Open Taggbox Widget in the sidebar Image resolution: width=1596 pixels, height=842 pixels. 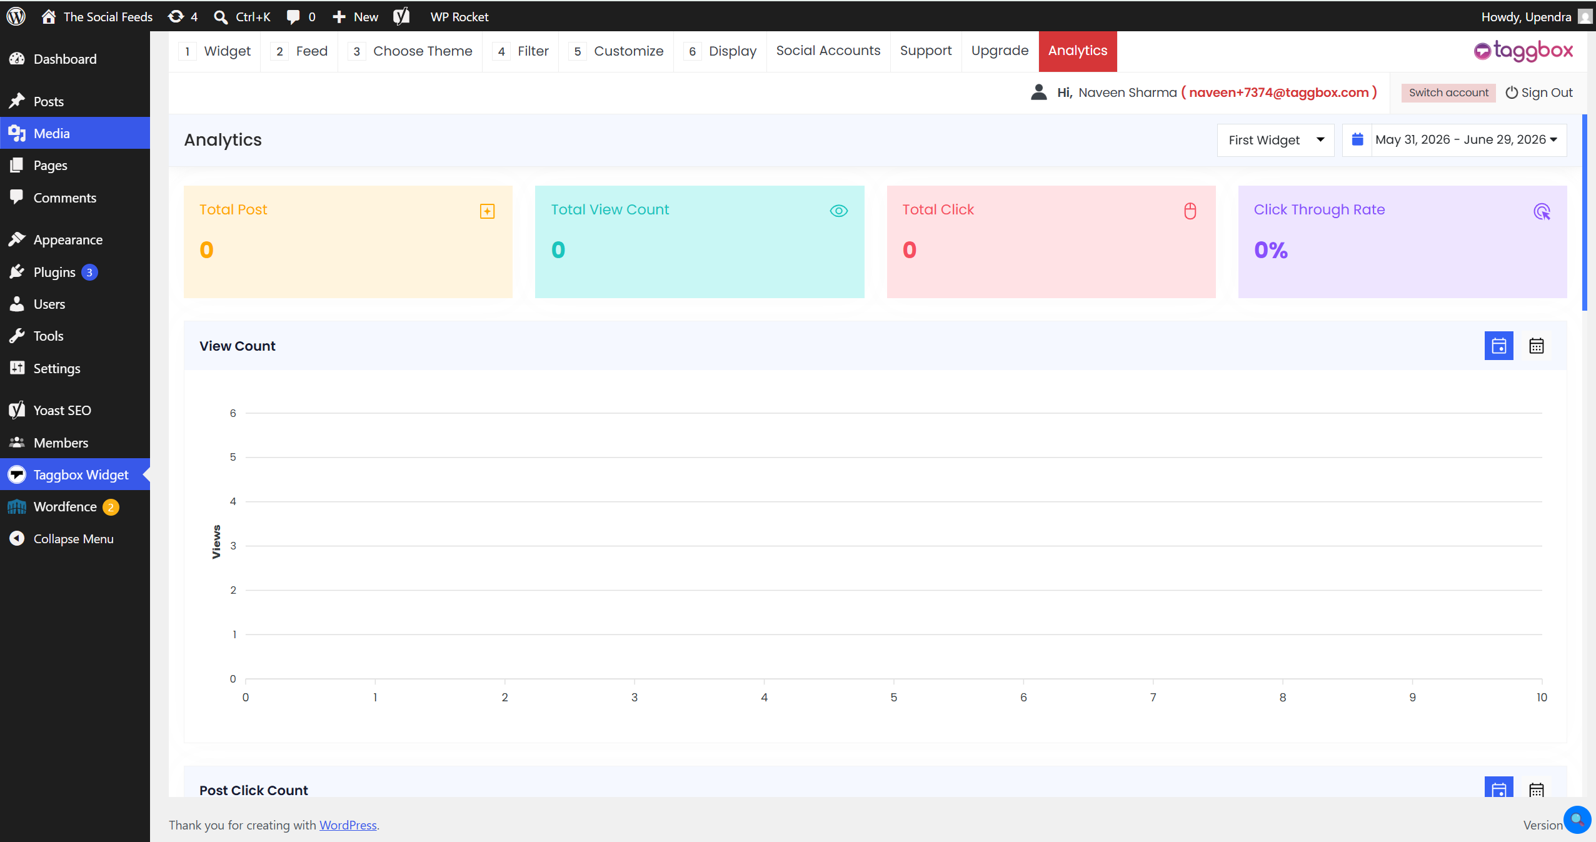75,474
